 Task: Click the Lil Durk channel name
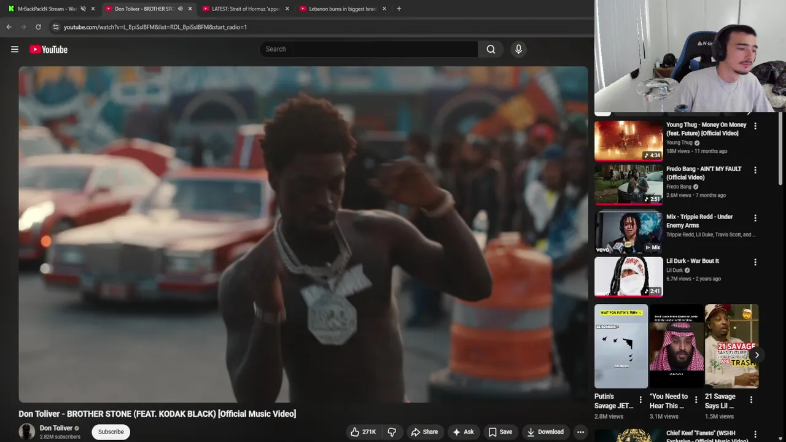coord(674,270)
